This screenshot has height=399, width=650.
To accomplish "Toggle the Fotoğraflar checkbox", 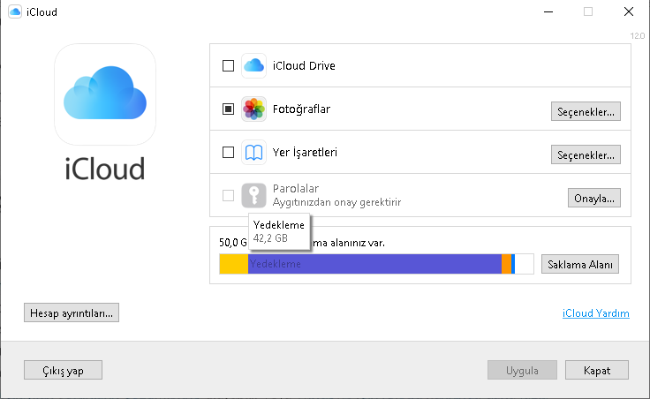I will pyautogui.click(x=228, y=109).
